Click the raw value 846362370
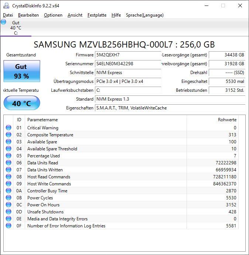This screenshot has width=249, height=255. (x=225, y=184)
